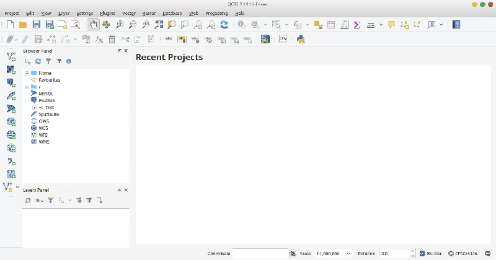Open the Vector menu
This screenshot has height=260, width=496.
click(129, 13)
